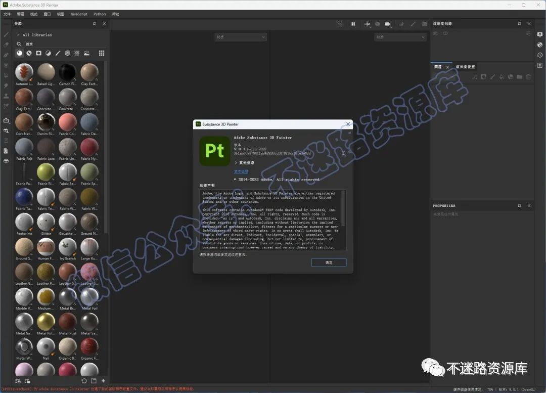Select the Materials filter sphere icon
This screenshot has height=393, width=546.
20,53
